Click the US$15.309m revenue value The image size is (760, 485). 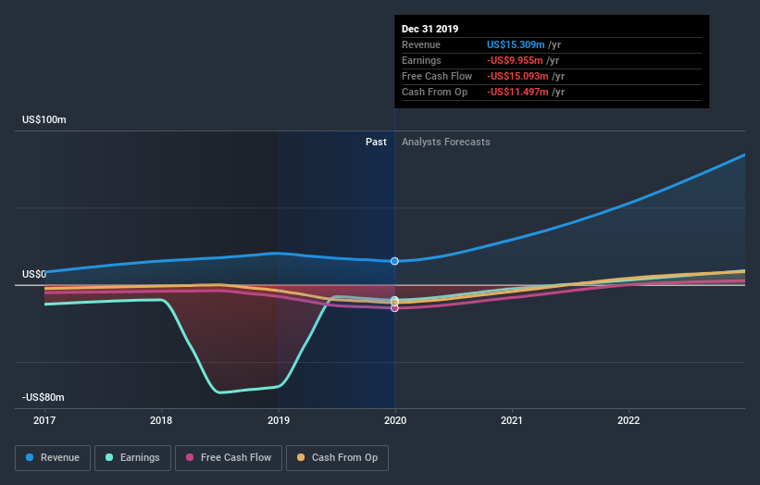[x=516, y=44]
